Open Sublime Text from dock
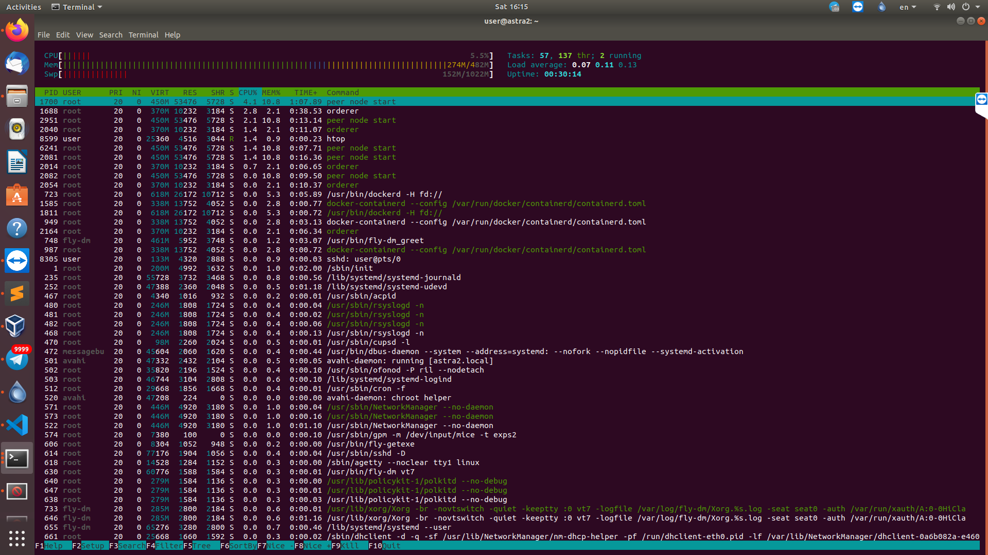This screenshot has width=988, height=555. pos(17,293)
